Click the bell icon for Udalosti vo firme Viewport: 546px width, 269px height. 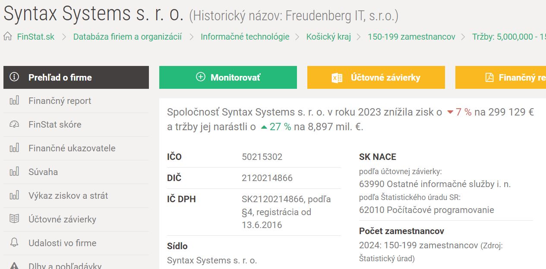(14, 243)
